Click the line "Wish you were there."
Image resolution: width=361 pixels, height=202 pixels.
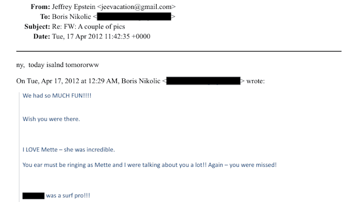point(51,119)
